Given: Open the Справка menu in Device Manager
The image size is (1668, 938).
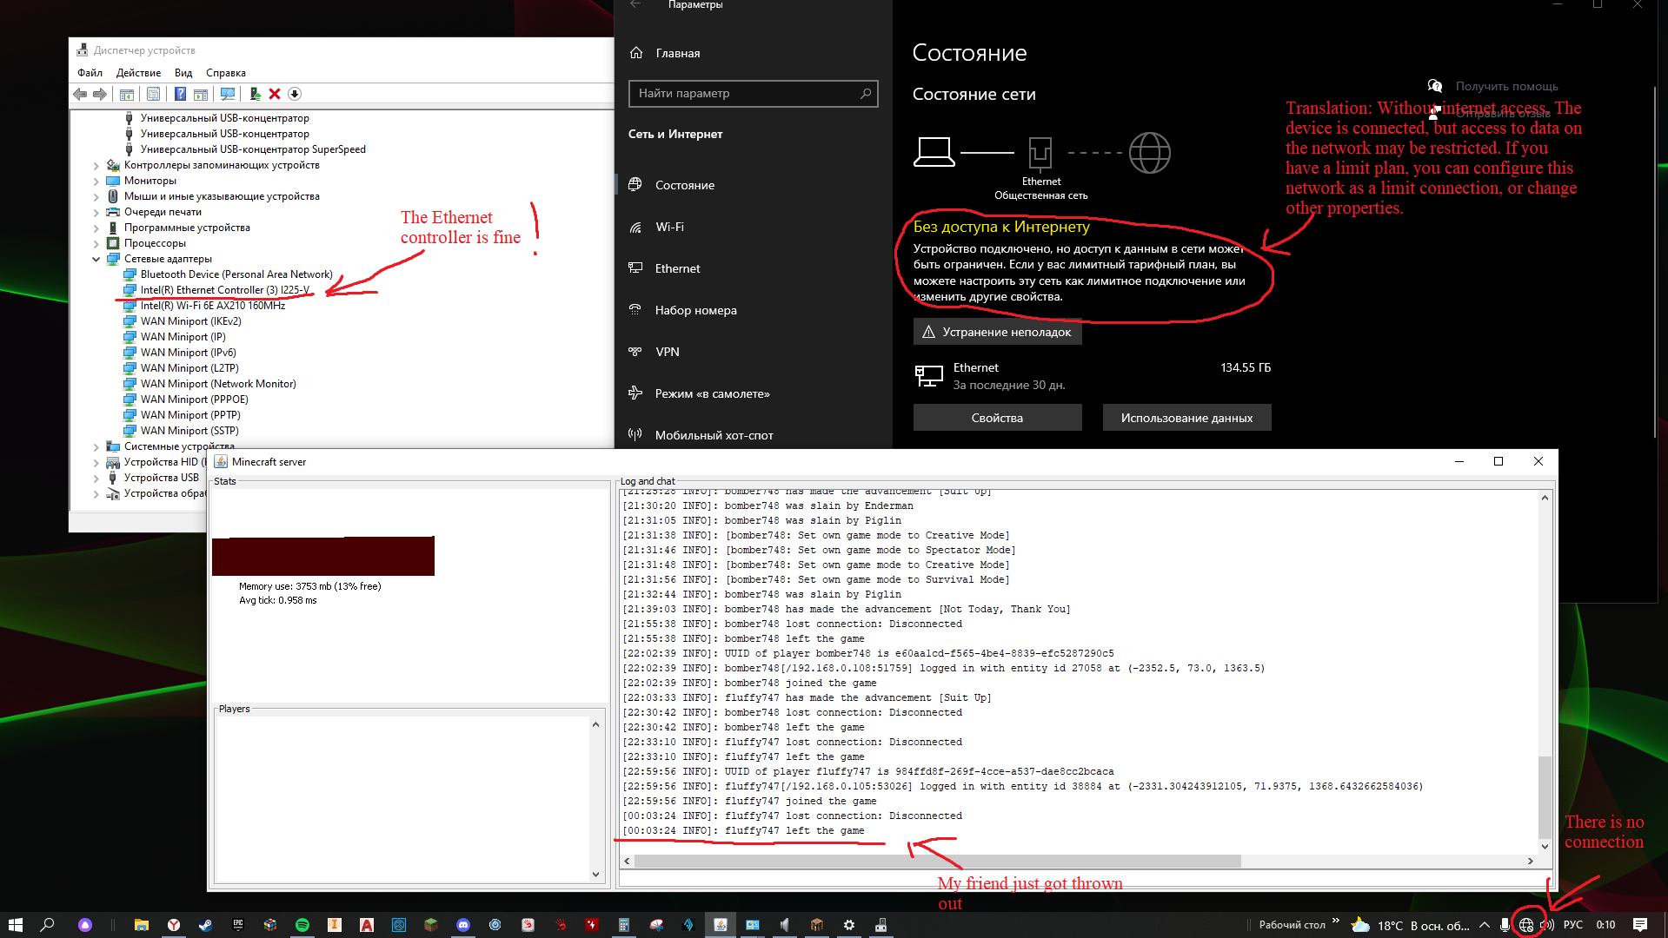Looking at the screenshot, I should (x=226, y=73).
